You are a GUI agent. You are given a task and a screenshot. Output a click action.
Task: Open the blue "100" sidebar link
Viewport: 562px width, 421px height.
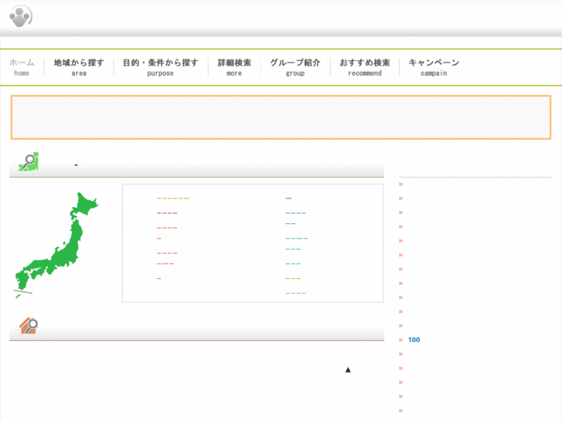(x=414, y=340)
